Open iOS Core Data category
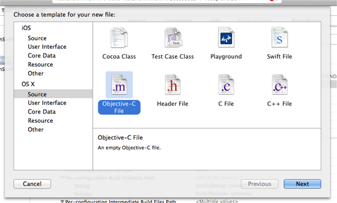337x203 pixels. 42,56
